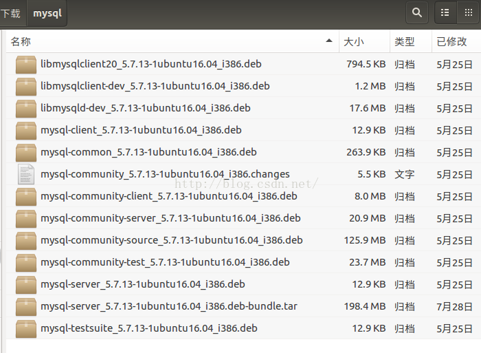Click the 7月28日 modified date cell

pyautogui.click(x=455, y=307)
